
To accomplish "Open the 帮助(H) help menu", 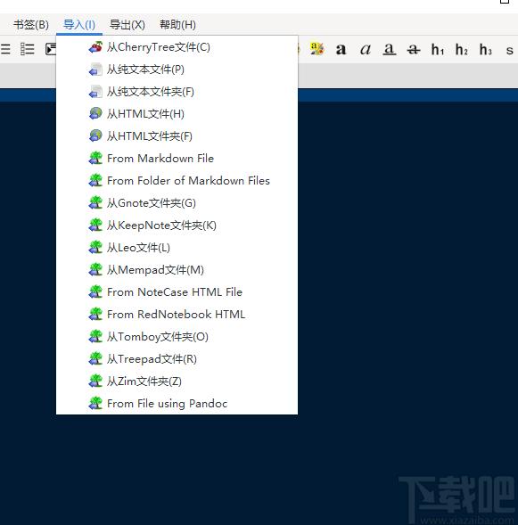I will click(x=177, y=25).
